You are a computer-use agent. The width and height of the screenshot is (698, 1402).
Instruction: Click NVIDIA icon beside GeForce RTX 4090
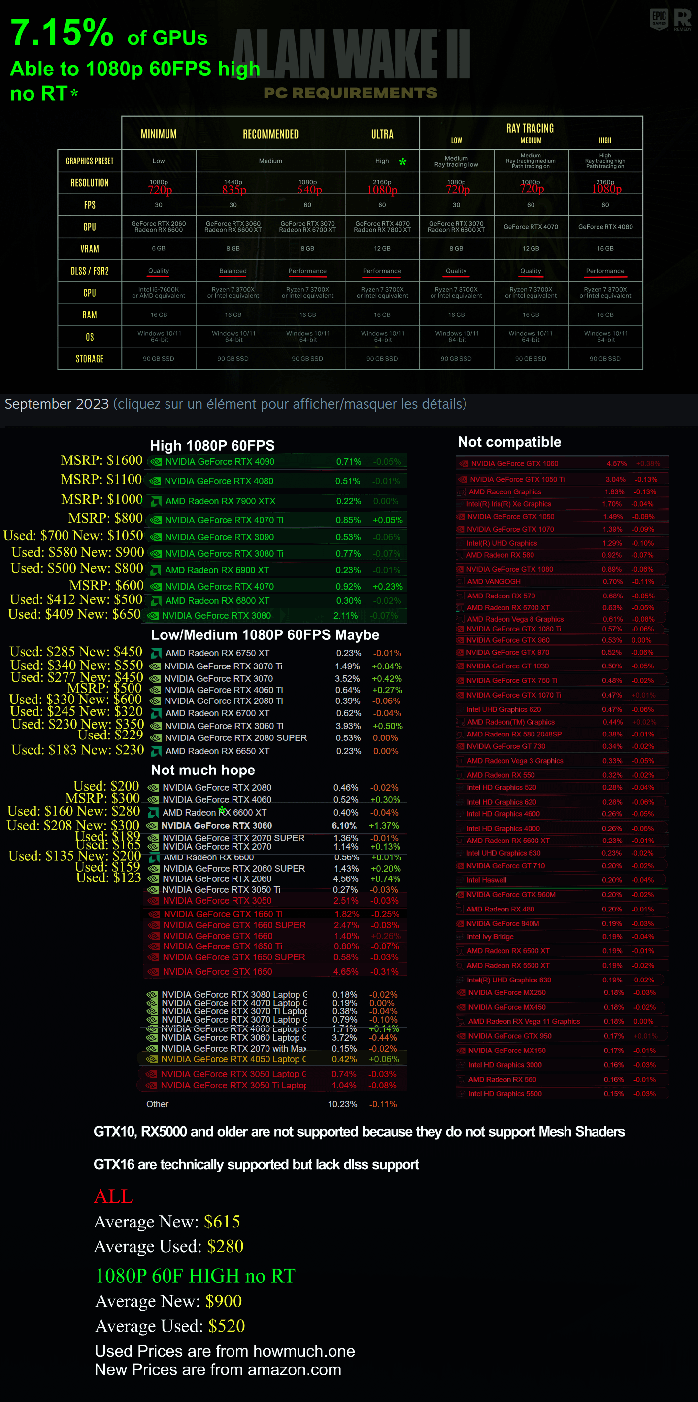click(157, 461)
